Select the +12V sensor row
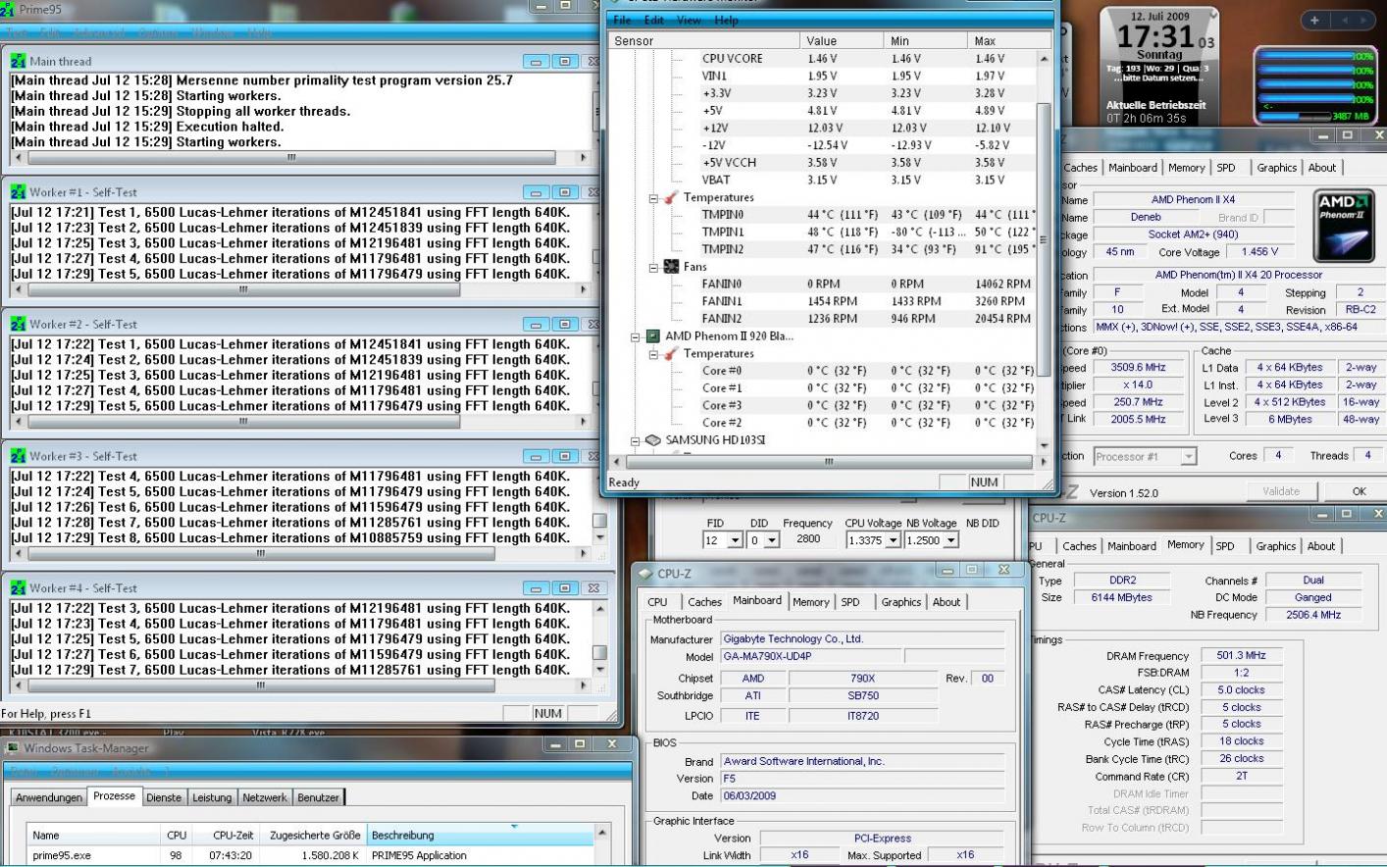 [x=822, y=128]
